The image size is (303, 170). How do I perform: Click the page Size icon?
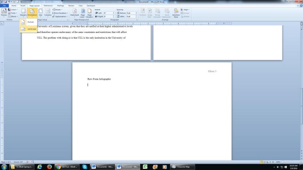40,13
